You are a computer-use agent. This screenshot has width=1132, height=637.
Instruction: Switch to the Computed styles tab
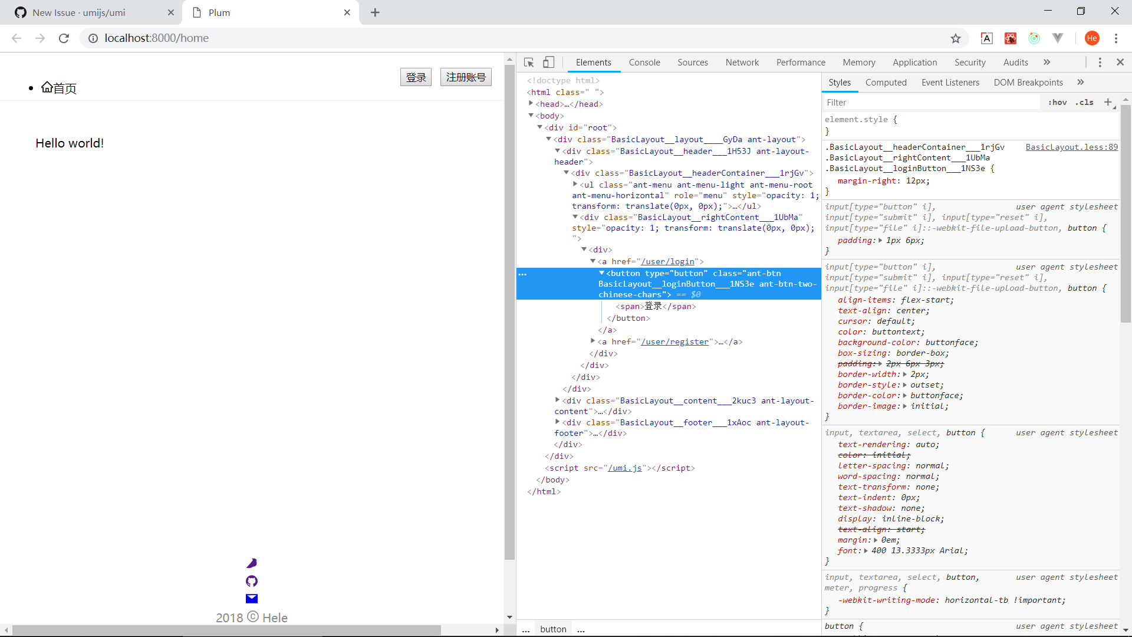click(886, 82)
